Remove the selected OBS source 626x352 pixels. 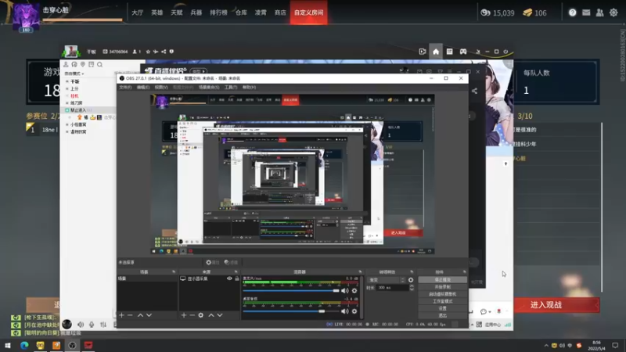(x=192, y=315)
